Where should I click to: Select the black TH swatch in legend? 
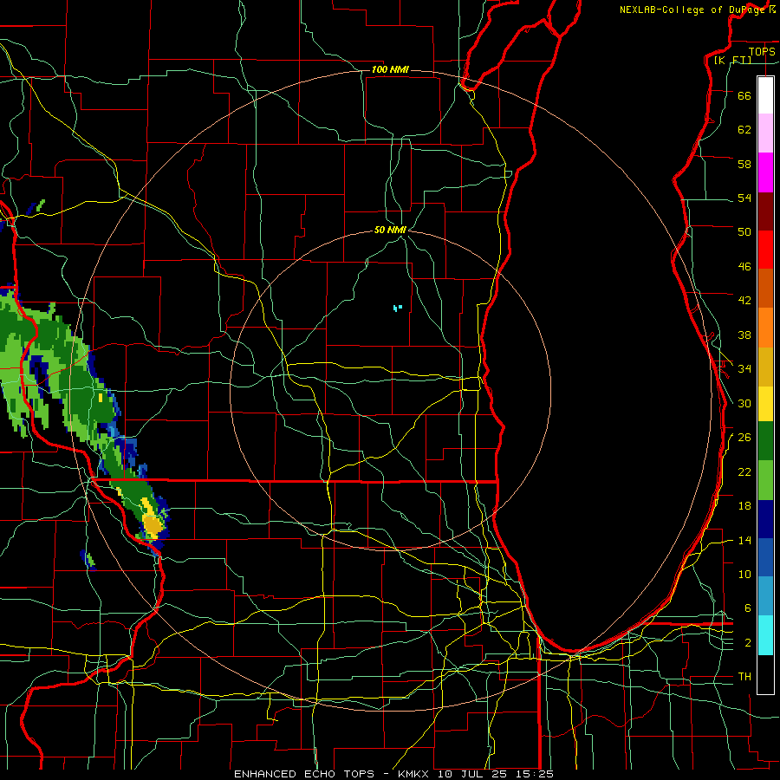pyautogui.click(x=765, y=674)
